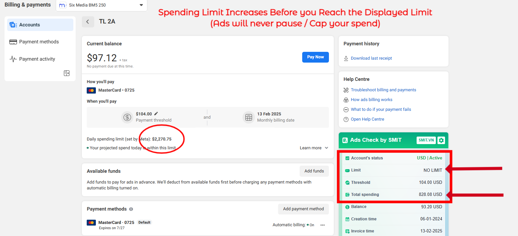Image resolution: width=518 pixels, height=236 pixels.
Task: Select the 104.00 USD threshold value
Action: [x=430, y=183]
